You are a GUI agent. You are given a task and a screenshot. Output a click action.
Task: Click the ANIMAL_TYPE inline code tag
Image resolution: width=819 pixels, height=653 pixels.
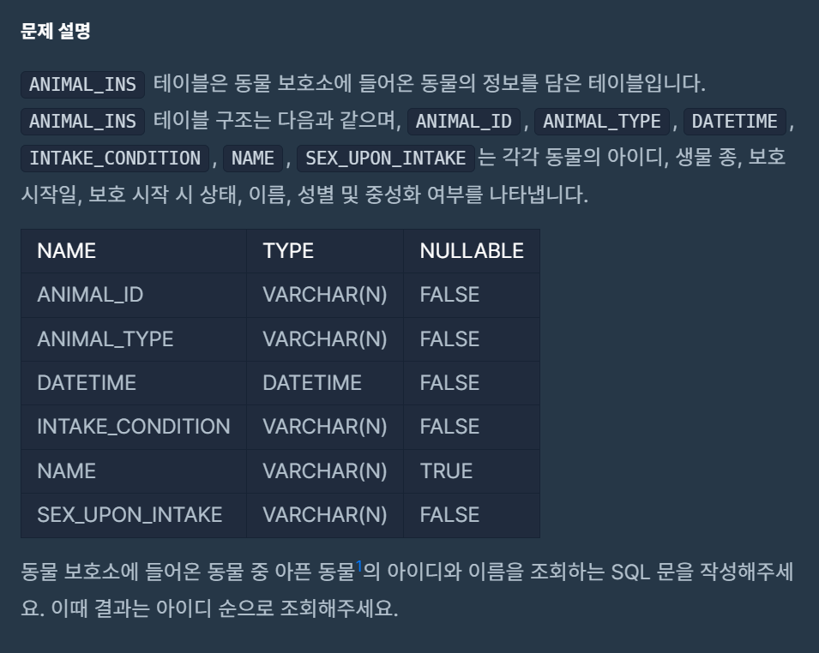click(x=602, y=122)
